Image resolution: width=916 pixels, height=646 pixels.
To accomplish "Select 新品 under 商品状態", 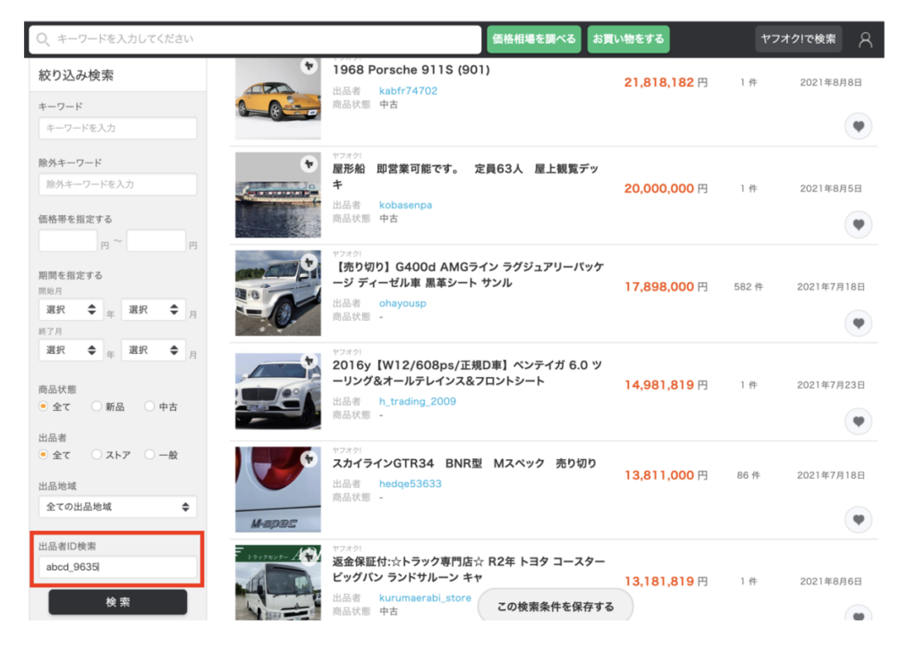I will point(97,407).
